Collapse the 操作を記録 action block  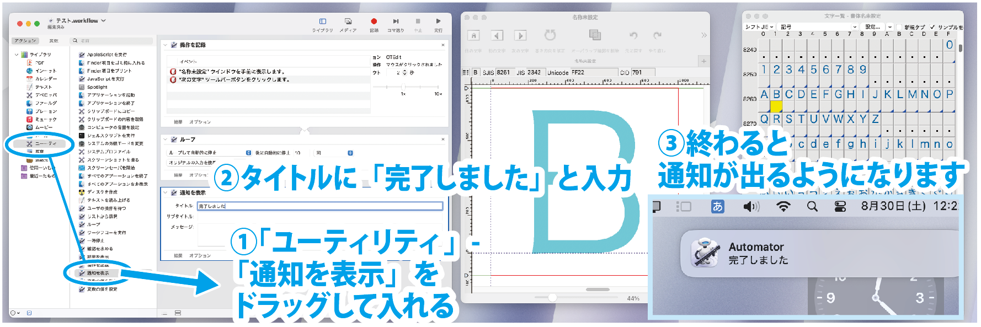click(x=166, y=45)
